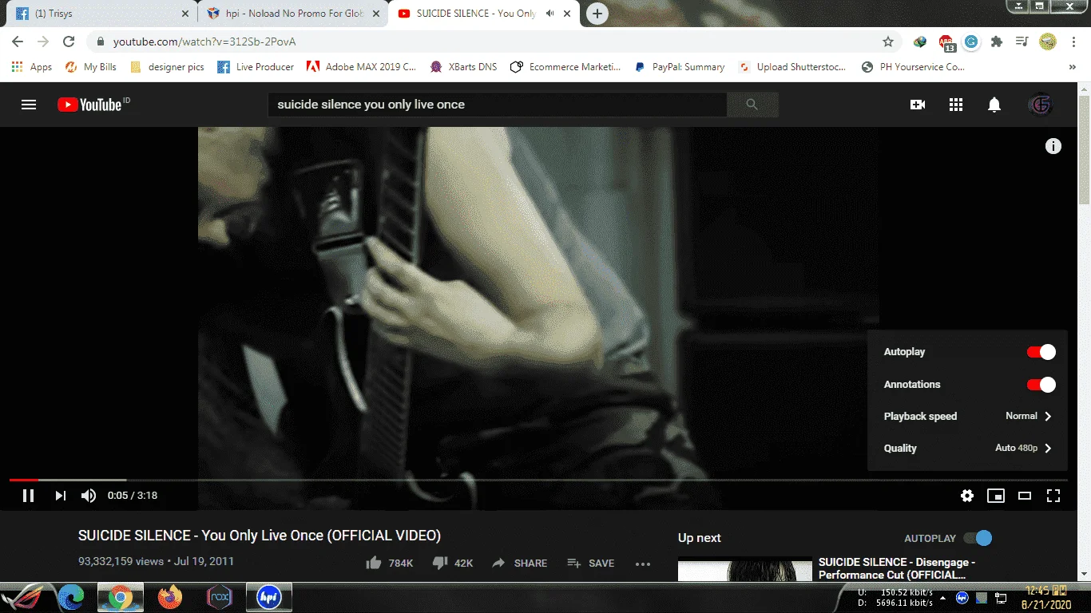Close the Trisys tab
Image resolution: width=1091 pixels, height=613 pixels.
point(185,14)
